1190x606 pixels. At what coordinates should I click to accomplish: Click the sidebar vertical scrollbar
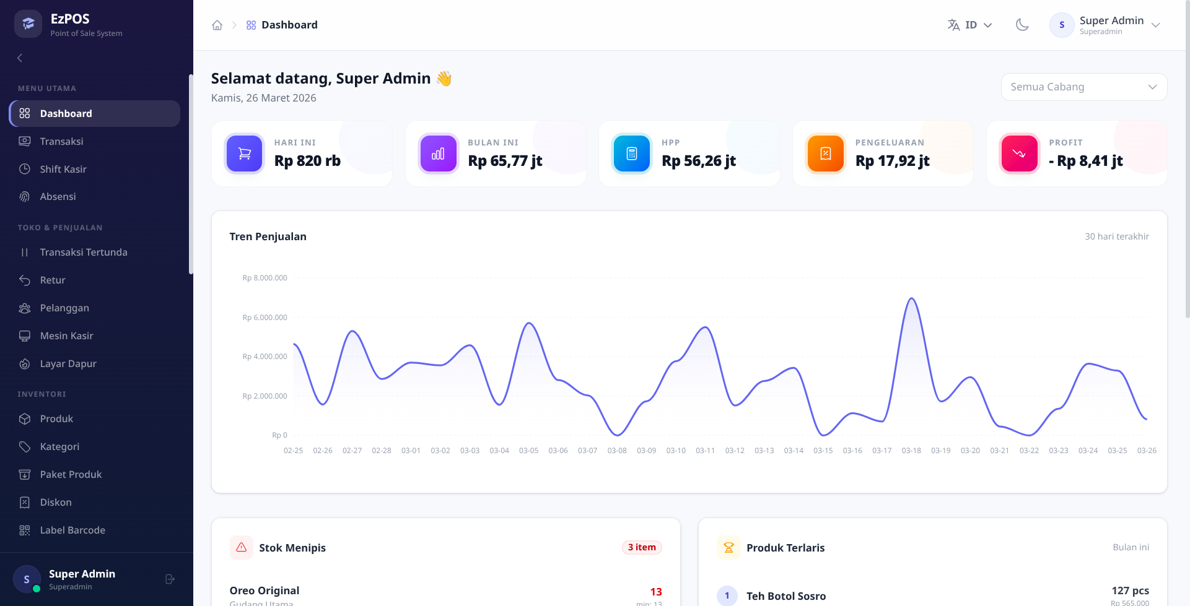coord(191,173)
